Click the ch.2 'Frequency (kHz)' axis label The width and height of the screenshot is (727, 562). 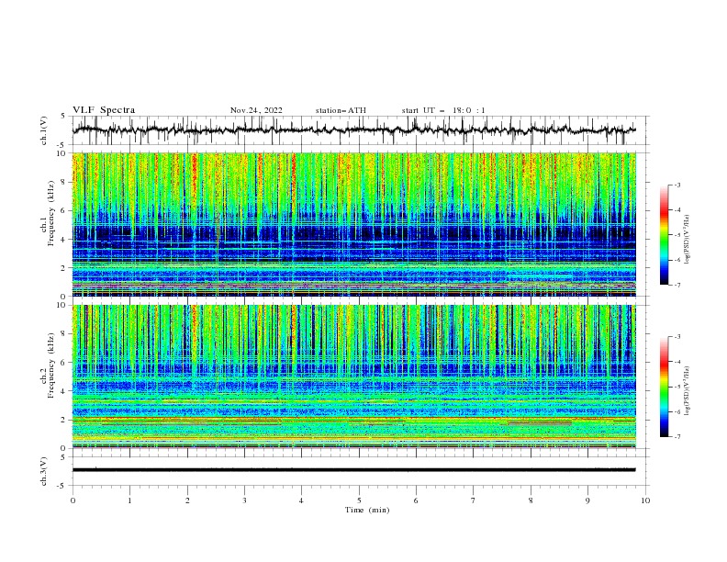coord(51,365)
